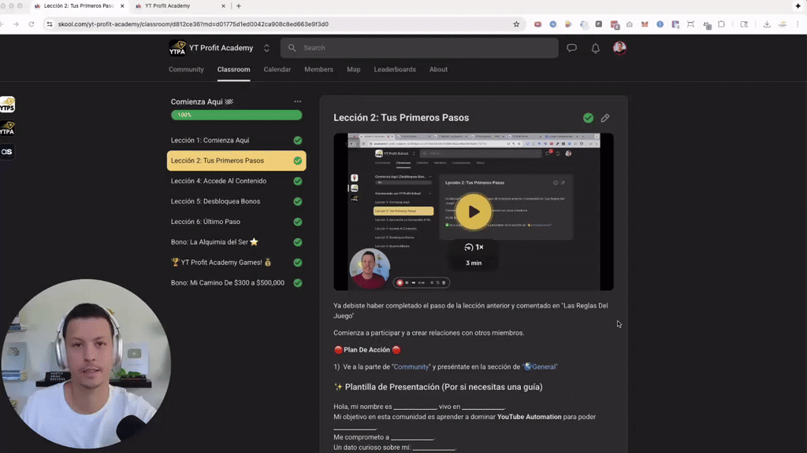Switch to the Calendar tab

(x=277, y=69)
